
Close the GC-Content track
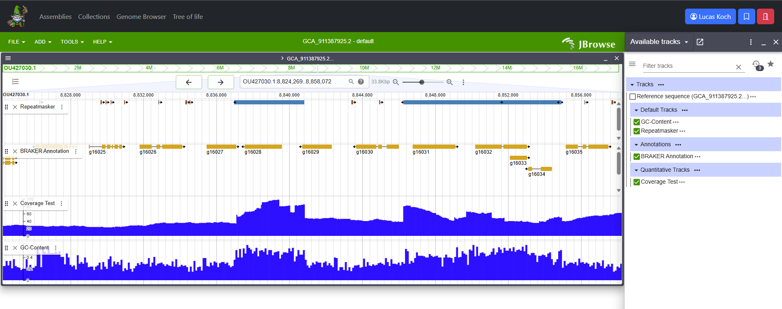click(15, 248)
